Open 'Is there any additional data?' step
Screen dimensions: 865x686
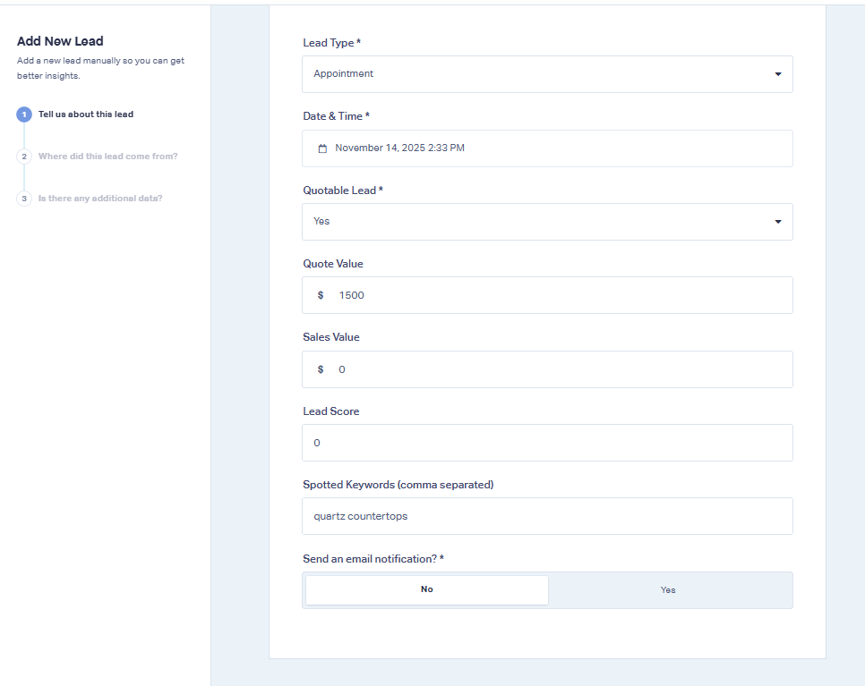100,199
